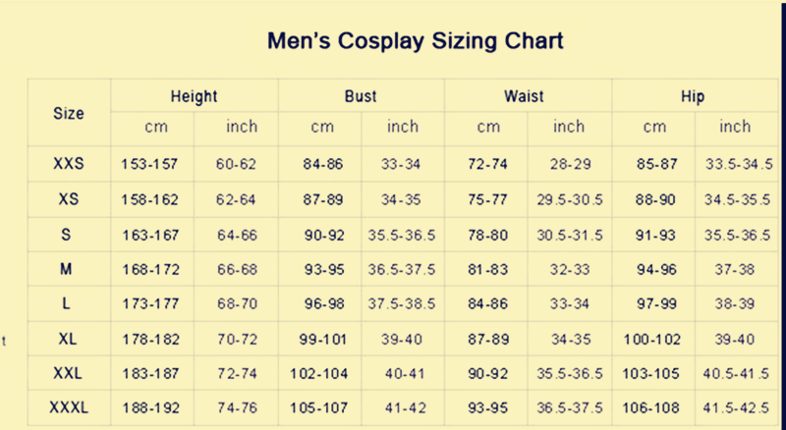Image resolution: width=786 pixels, height=430 pixels.
Task: Select the Size column header
Action: [69, 113]
